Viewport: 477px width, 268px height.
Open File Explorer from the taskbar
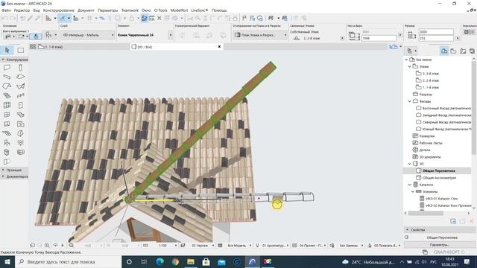[191, 261]
